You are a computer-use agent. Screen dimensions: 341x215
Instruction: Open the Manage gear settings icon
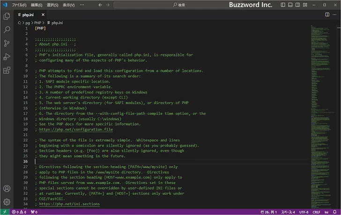tap(7, 202)
